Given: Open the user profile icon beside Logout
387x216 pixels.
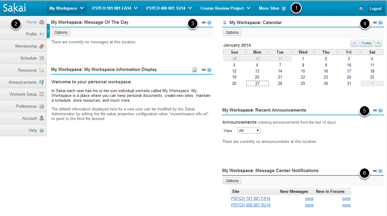Looking at the screenshot, I should click(x=361, y=8).
